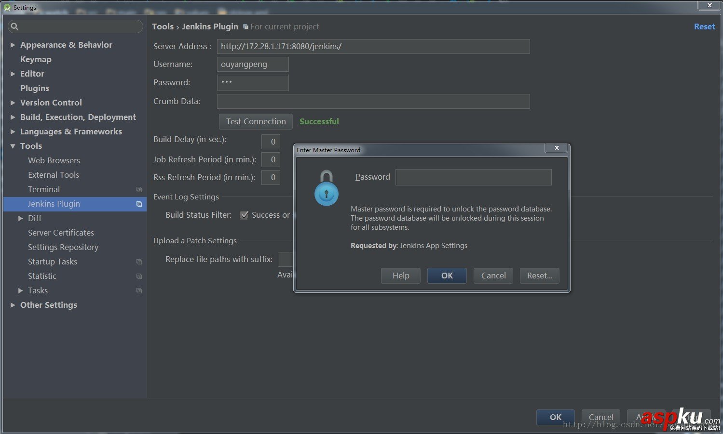
Task: Click the project-scope icon next to Jenkins Plugin
Action: pos(139,204)
